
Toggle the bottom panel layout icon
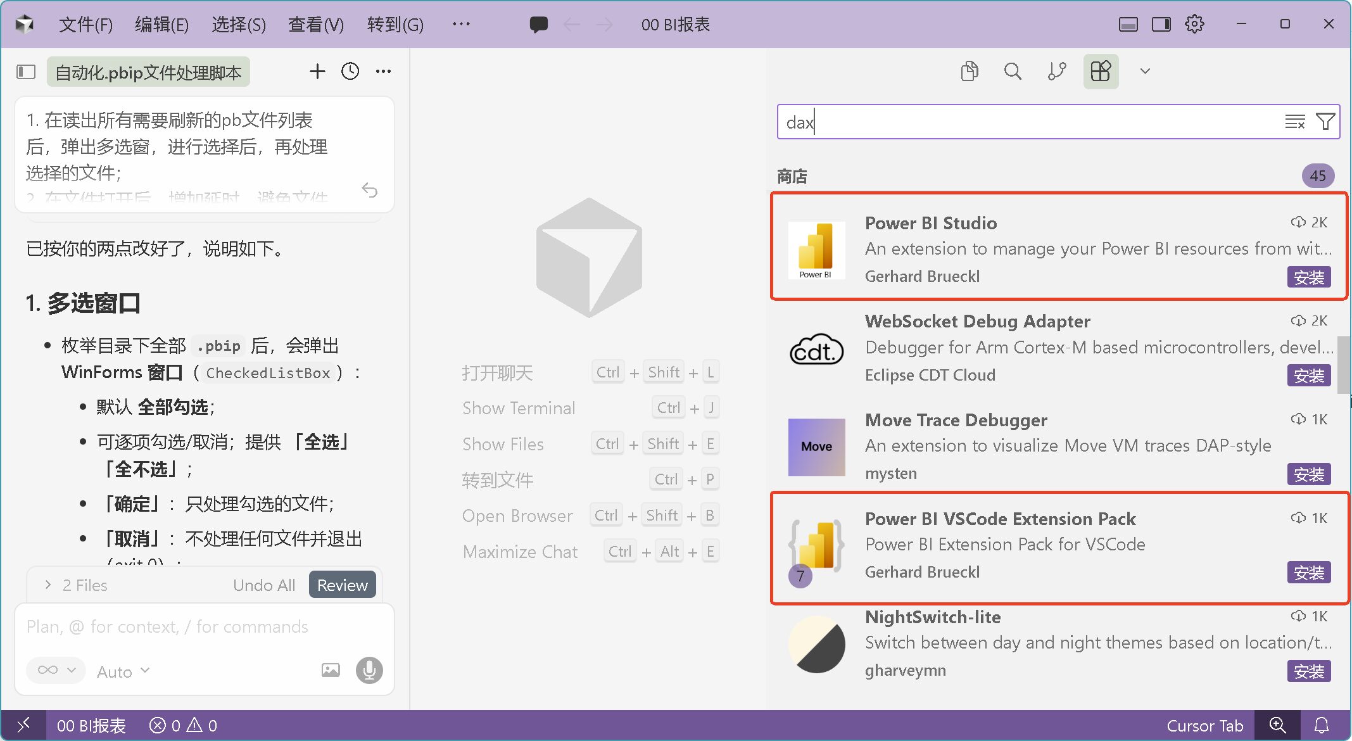pos(1128,25)
